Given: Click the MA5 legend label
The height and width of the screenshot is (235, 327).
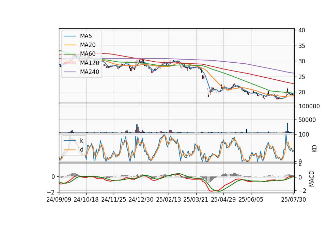Looking at the screenshot, I should [86, 36].
